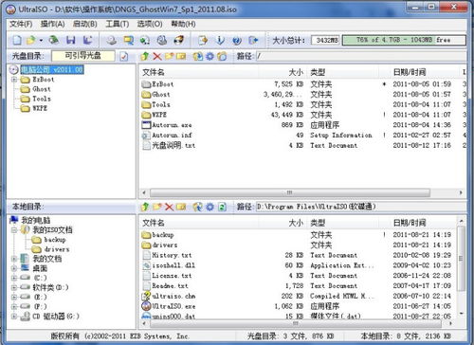Image resolution: width=474 pixels, height=345 pixels.
Task: Select the Ghost folder in image tree
Action: (x=42, y=89)
